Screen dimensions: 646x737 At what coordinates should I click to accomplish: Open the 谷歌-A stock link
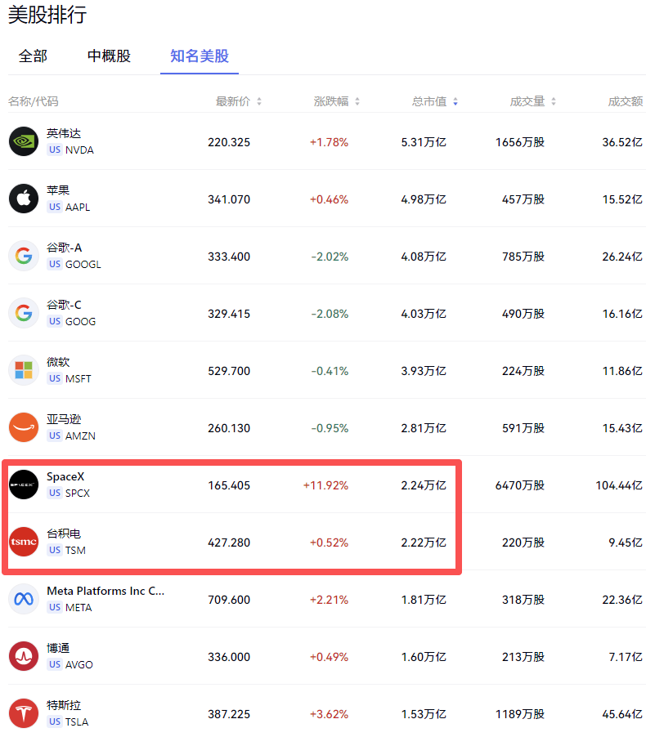65,248
